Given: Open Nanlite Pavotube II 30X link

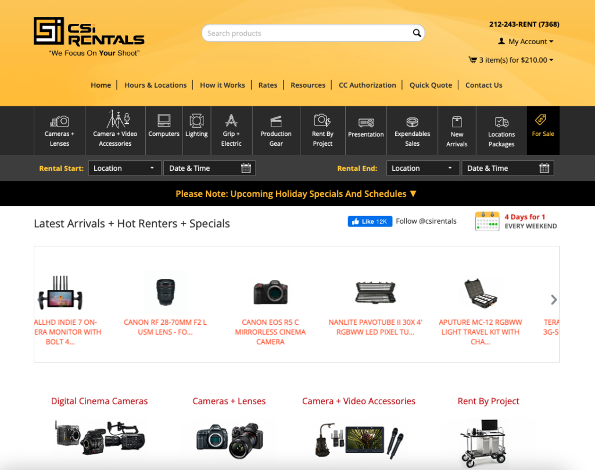Looking at the screenshot, I should click(x=375, y=327).
